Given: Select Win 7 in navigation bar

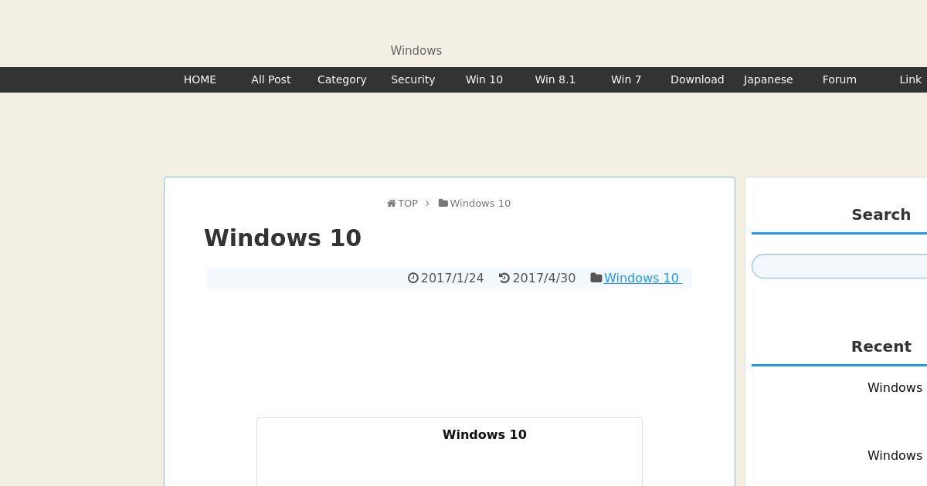Looking at the screenshot, I should point(626,79).
